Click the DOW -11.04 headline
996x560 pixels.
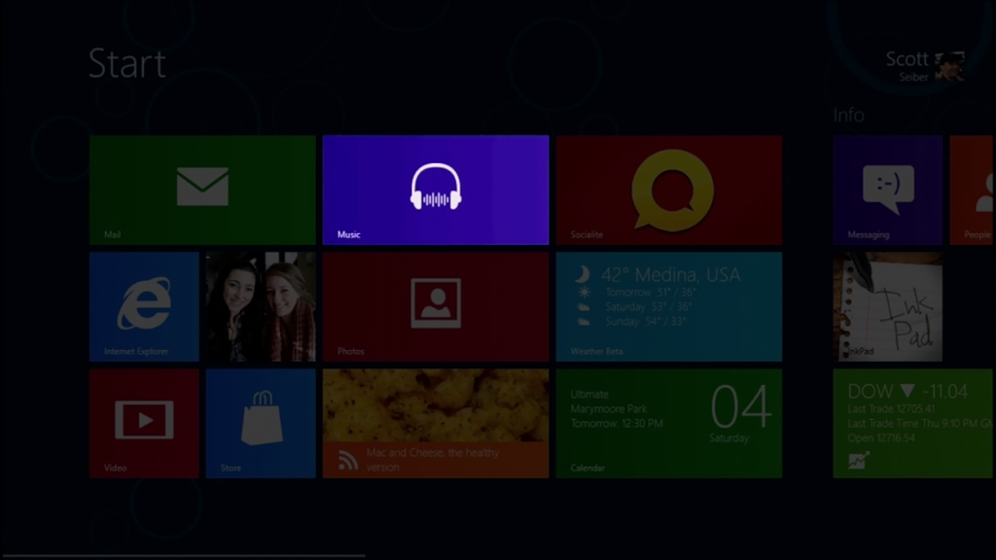(907, 391)
